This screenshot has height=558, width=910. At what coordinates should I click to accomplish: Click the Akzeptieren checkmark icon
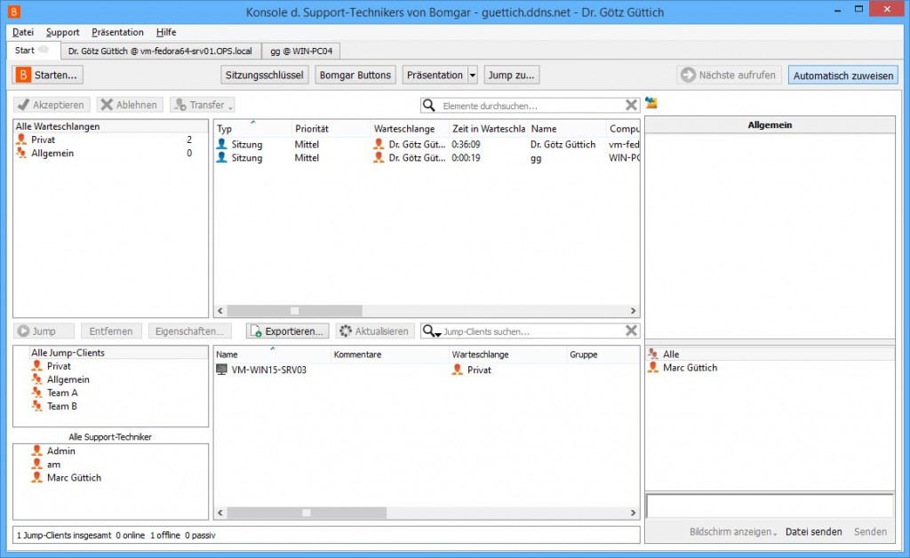click(x=24, y=104)
